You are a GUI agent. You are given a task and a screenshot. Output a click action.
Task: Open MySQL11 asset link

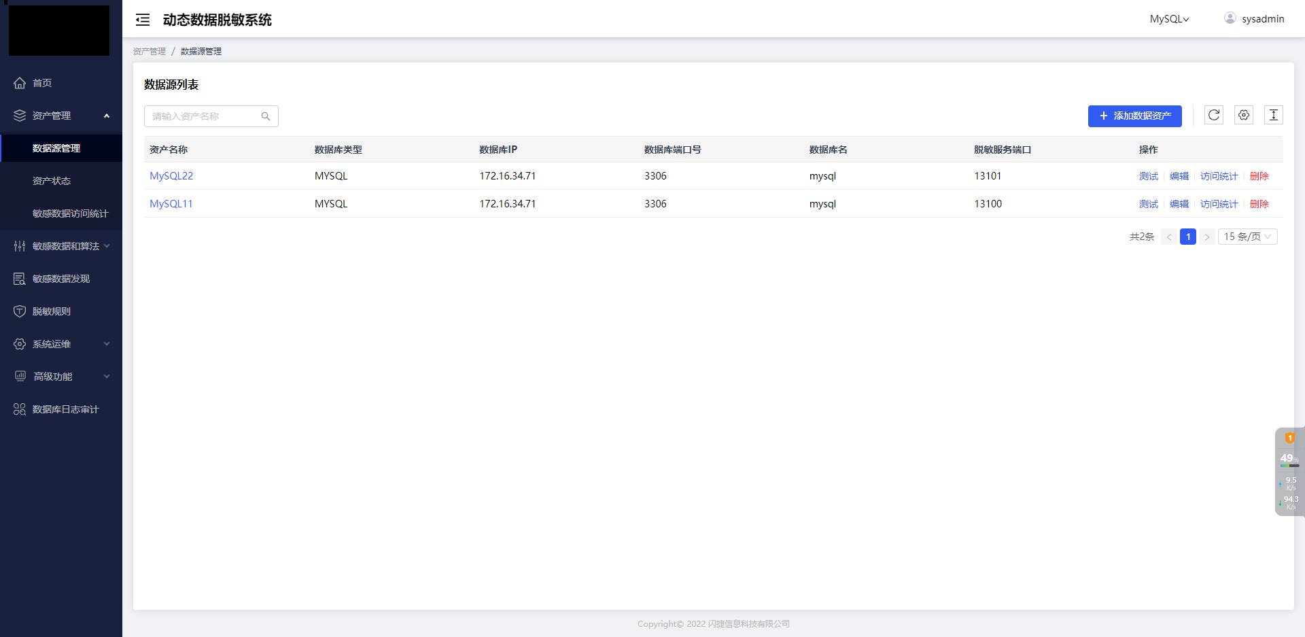171,204
